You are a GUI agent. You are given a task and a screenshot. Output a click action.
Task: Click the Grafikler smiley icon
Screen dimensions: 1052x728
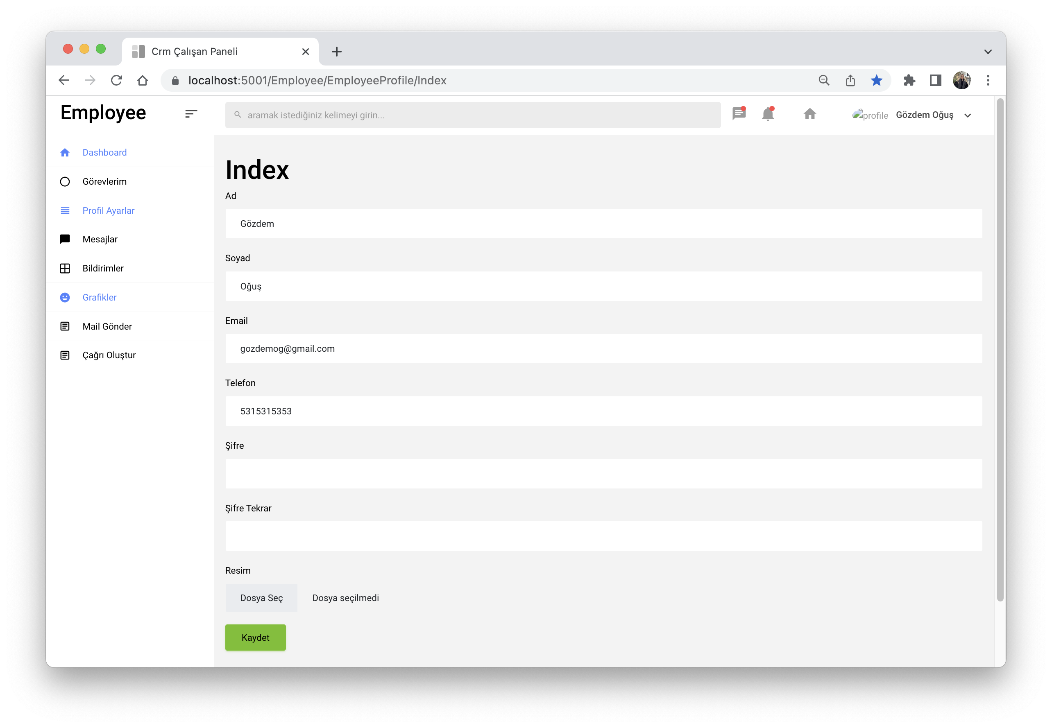click(65, 297)
